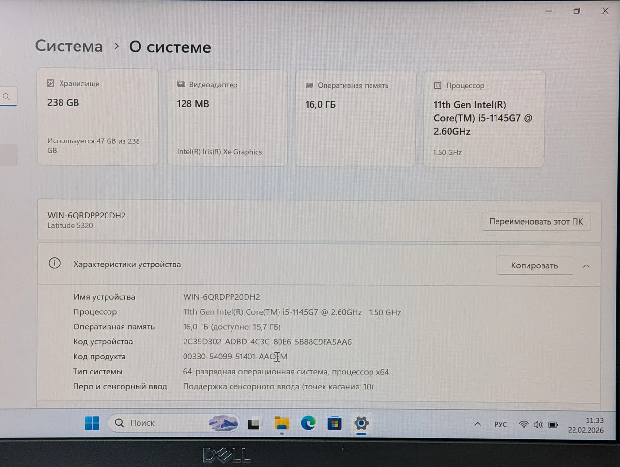The width and height of the screenshot is (620, 467).
Task: Click the display icon on Видеоадаптер card
Action: 181,84
